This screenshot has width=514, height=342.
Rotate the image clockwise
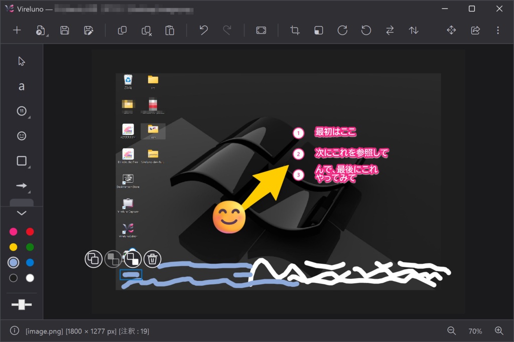pos(342,31)
